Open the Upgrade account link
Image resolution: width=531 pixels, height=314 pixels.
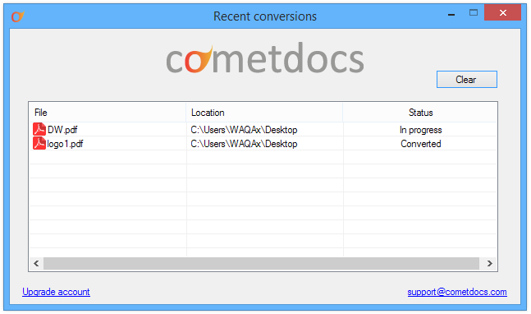pos(56,292)
